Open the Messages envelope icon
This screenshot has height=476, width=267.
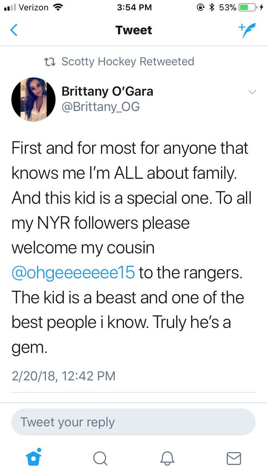pos(234,459)
